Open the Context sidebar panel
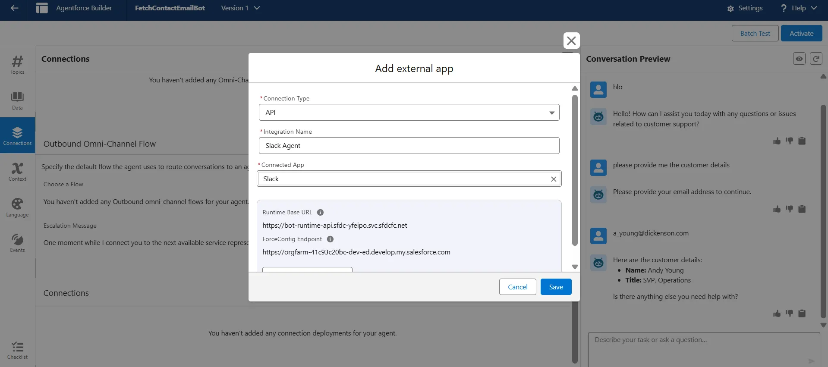This screenshot has width=828, height=367. click(x=17, y=172)
